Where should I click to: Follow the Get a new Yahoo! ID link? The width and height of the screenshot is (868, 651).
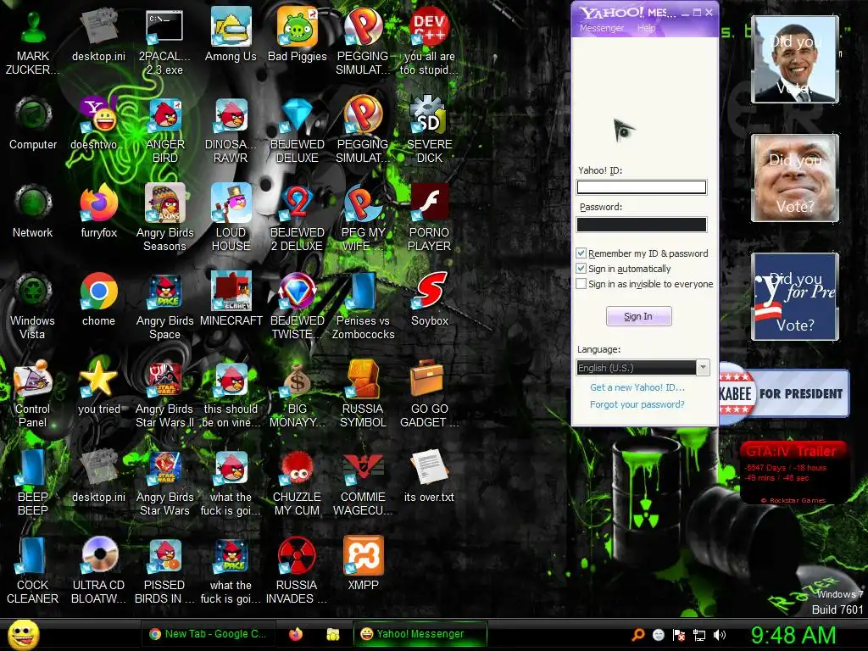pyautogui.click(x=637, y=387)
